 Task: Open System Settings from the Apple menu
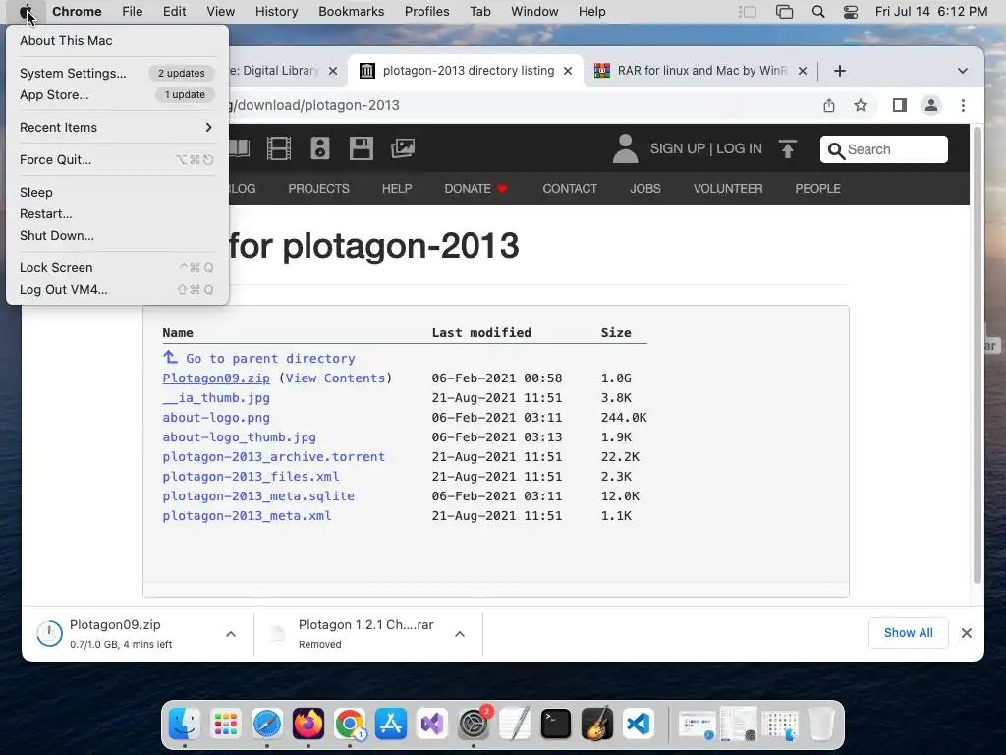tap(116, 73)
